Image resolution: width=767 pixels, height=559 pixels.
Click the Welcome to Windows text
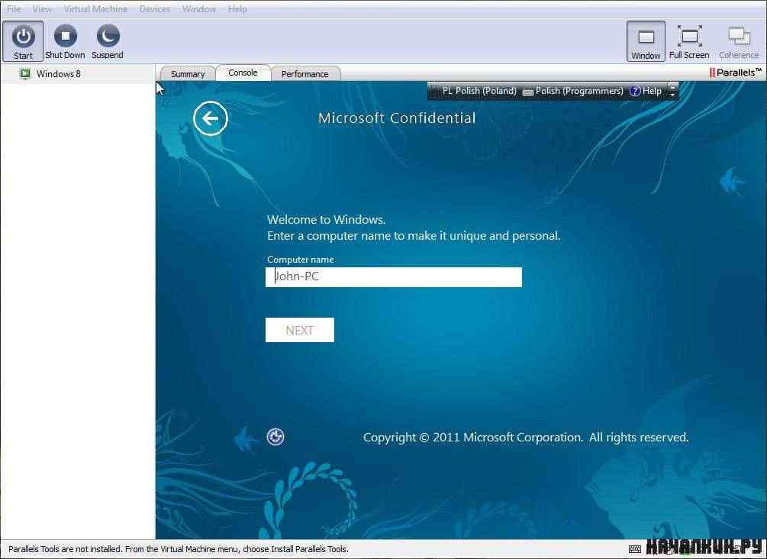click(x=327, y=219)
